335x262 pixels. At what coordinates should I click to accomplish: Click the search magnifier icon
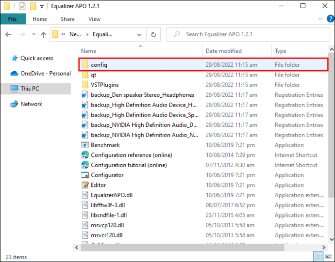[176, 34]
